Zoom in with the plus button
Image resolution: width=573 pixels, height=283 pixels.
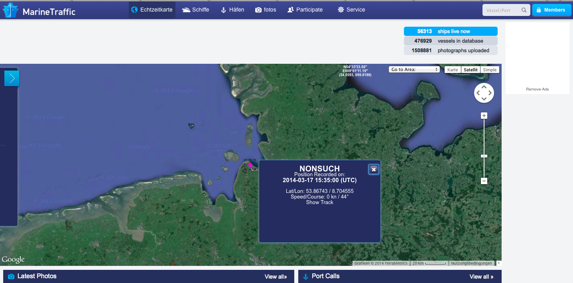click(x=484, y=116)
